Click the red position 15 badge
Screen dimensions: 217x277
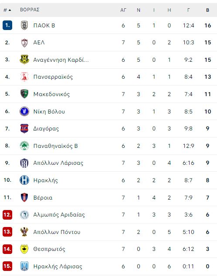click(x=7, y=266)
